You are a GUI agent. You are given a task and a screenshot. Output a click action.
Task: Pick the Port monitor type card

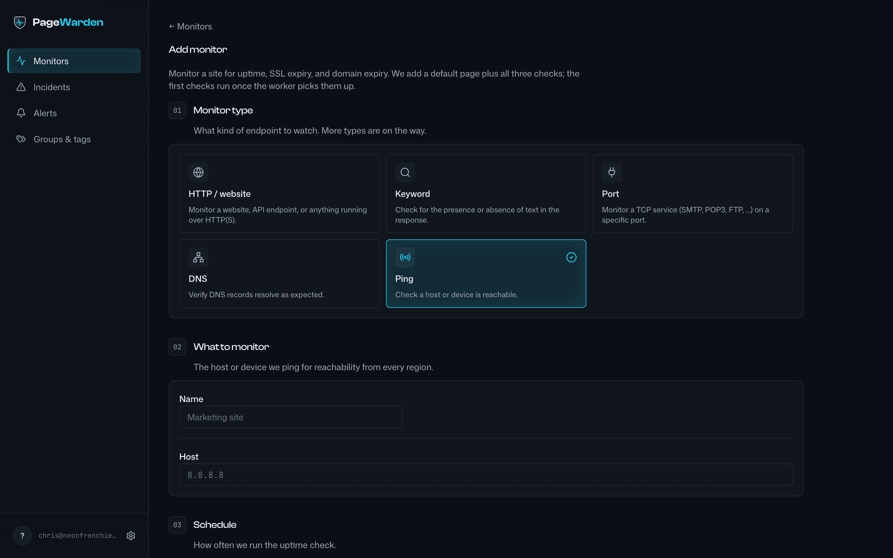693,194
